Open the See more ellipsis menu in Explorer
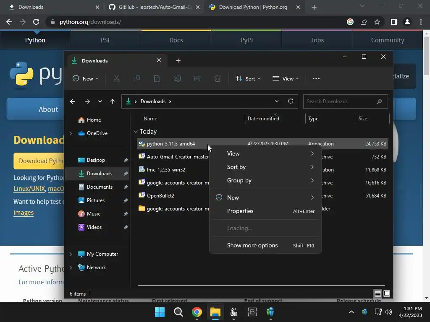Viewport: 430px width, 322px height. pyautogui.click(x=316, y=78)
